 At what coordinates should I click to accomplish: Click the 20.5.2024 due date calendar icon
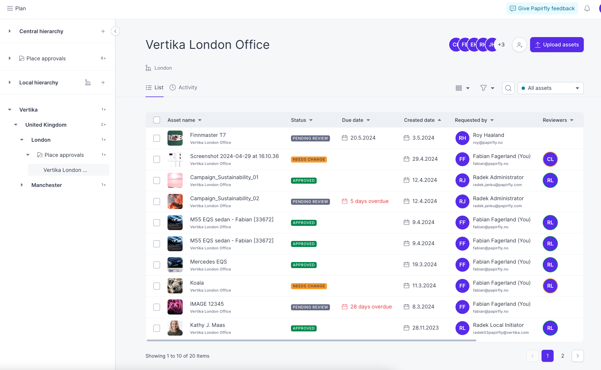tap(344, 138)
